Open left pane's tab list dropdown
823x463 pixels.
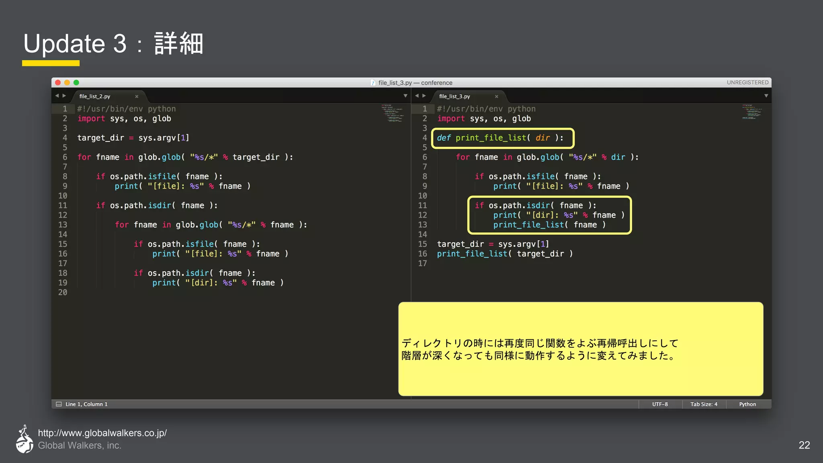point(405,96)
